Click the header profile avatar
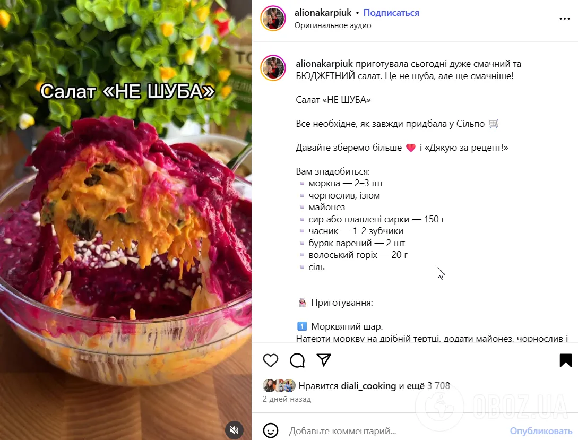 tap(273, 18)
